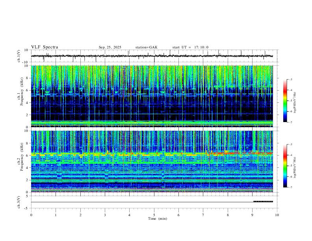The image size is (312, 241).
Task: Click the "-7" label on ch.2 color bar
Action: coord(290,187)
